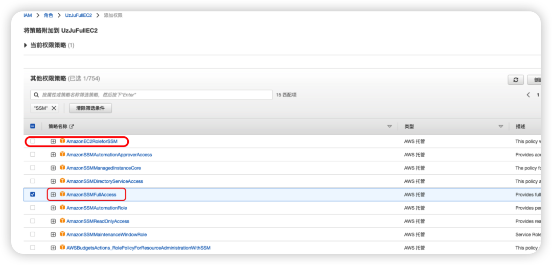The image size is (552, 265).
Task: Click the refresh policies icon button
Action: (x=515, y=80)
